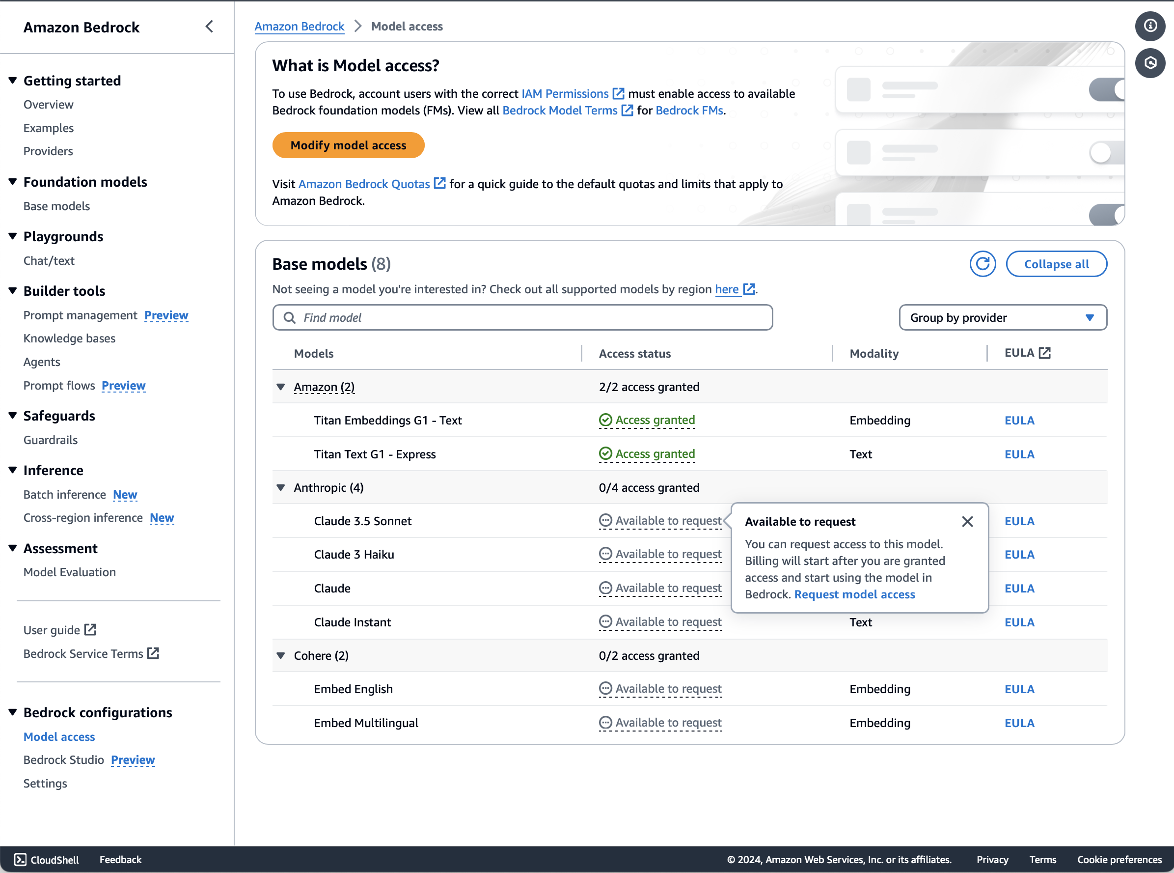Click Available to request for Claude
Screen dimensions: 1174x873
point(668,588)
